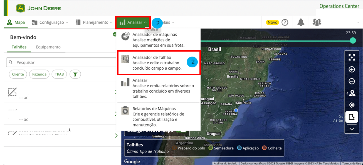The image size is (363, 165).
Task: Zoom in on the map
Action: click(x=352, y=69)
